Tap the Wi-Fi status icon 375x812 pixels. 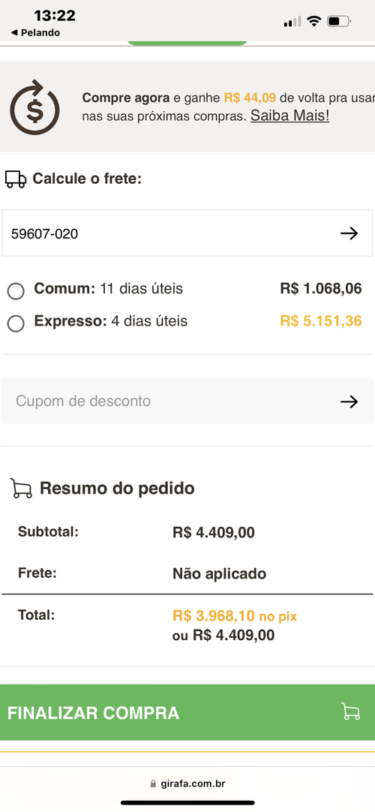(313, 21)
